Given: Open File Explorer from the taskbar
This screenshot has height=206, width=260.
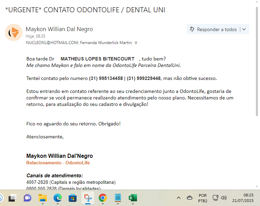Looking at the screenshot, I should [x=43, y=198].
